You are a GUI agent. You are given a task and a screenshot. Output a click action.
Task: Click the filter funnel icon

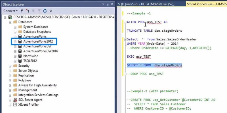click(x=39, y=11)
